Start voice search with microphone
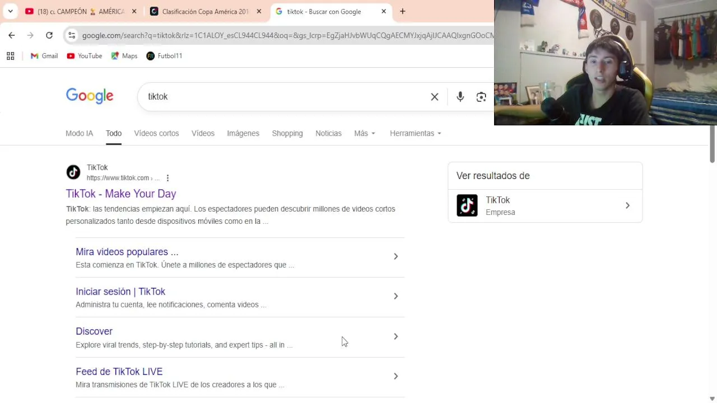Image resolution: width=717 pixels, height=403 pixels. coord(460,97)
